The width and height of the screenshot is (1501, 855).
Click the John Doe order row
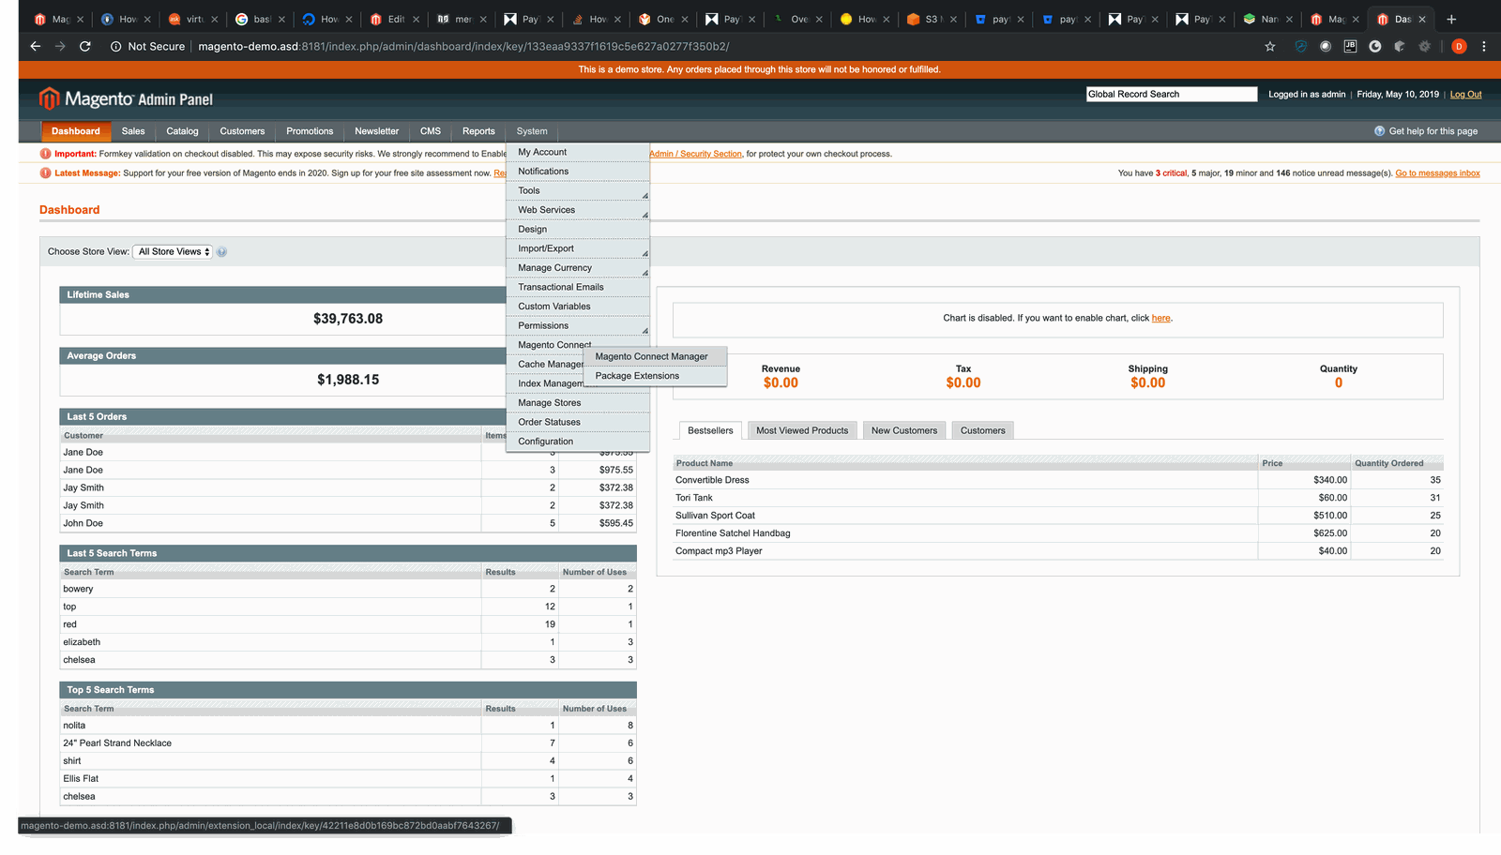coord(348,523)
